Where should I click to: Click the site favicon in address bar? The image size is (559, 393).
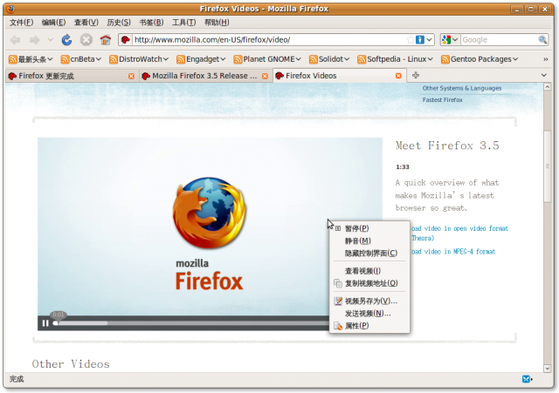125,40
